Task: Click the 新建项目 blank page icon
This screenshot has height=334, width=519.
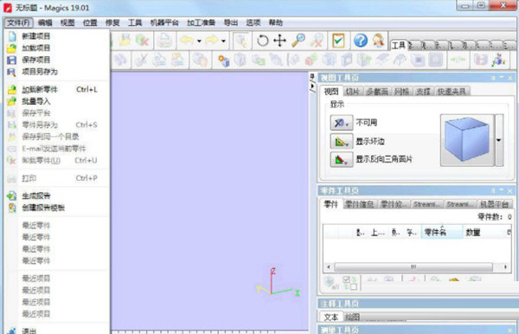Action: tap(12, 36)
